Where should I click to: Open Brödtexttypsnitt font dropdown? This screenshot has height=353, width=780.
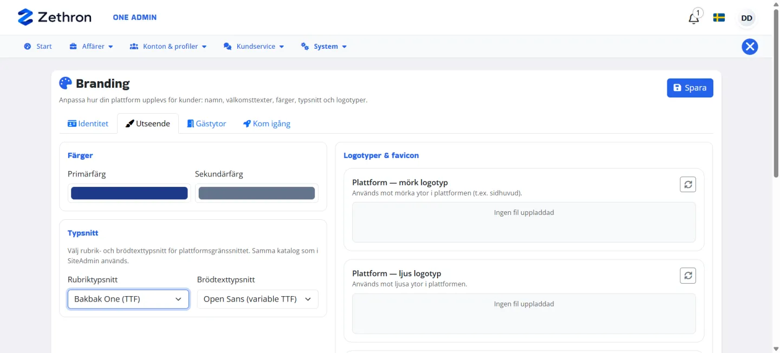[x=258, y=299]
